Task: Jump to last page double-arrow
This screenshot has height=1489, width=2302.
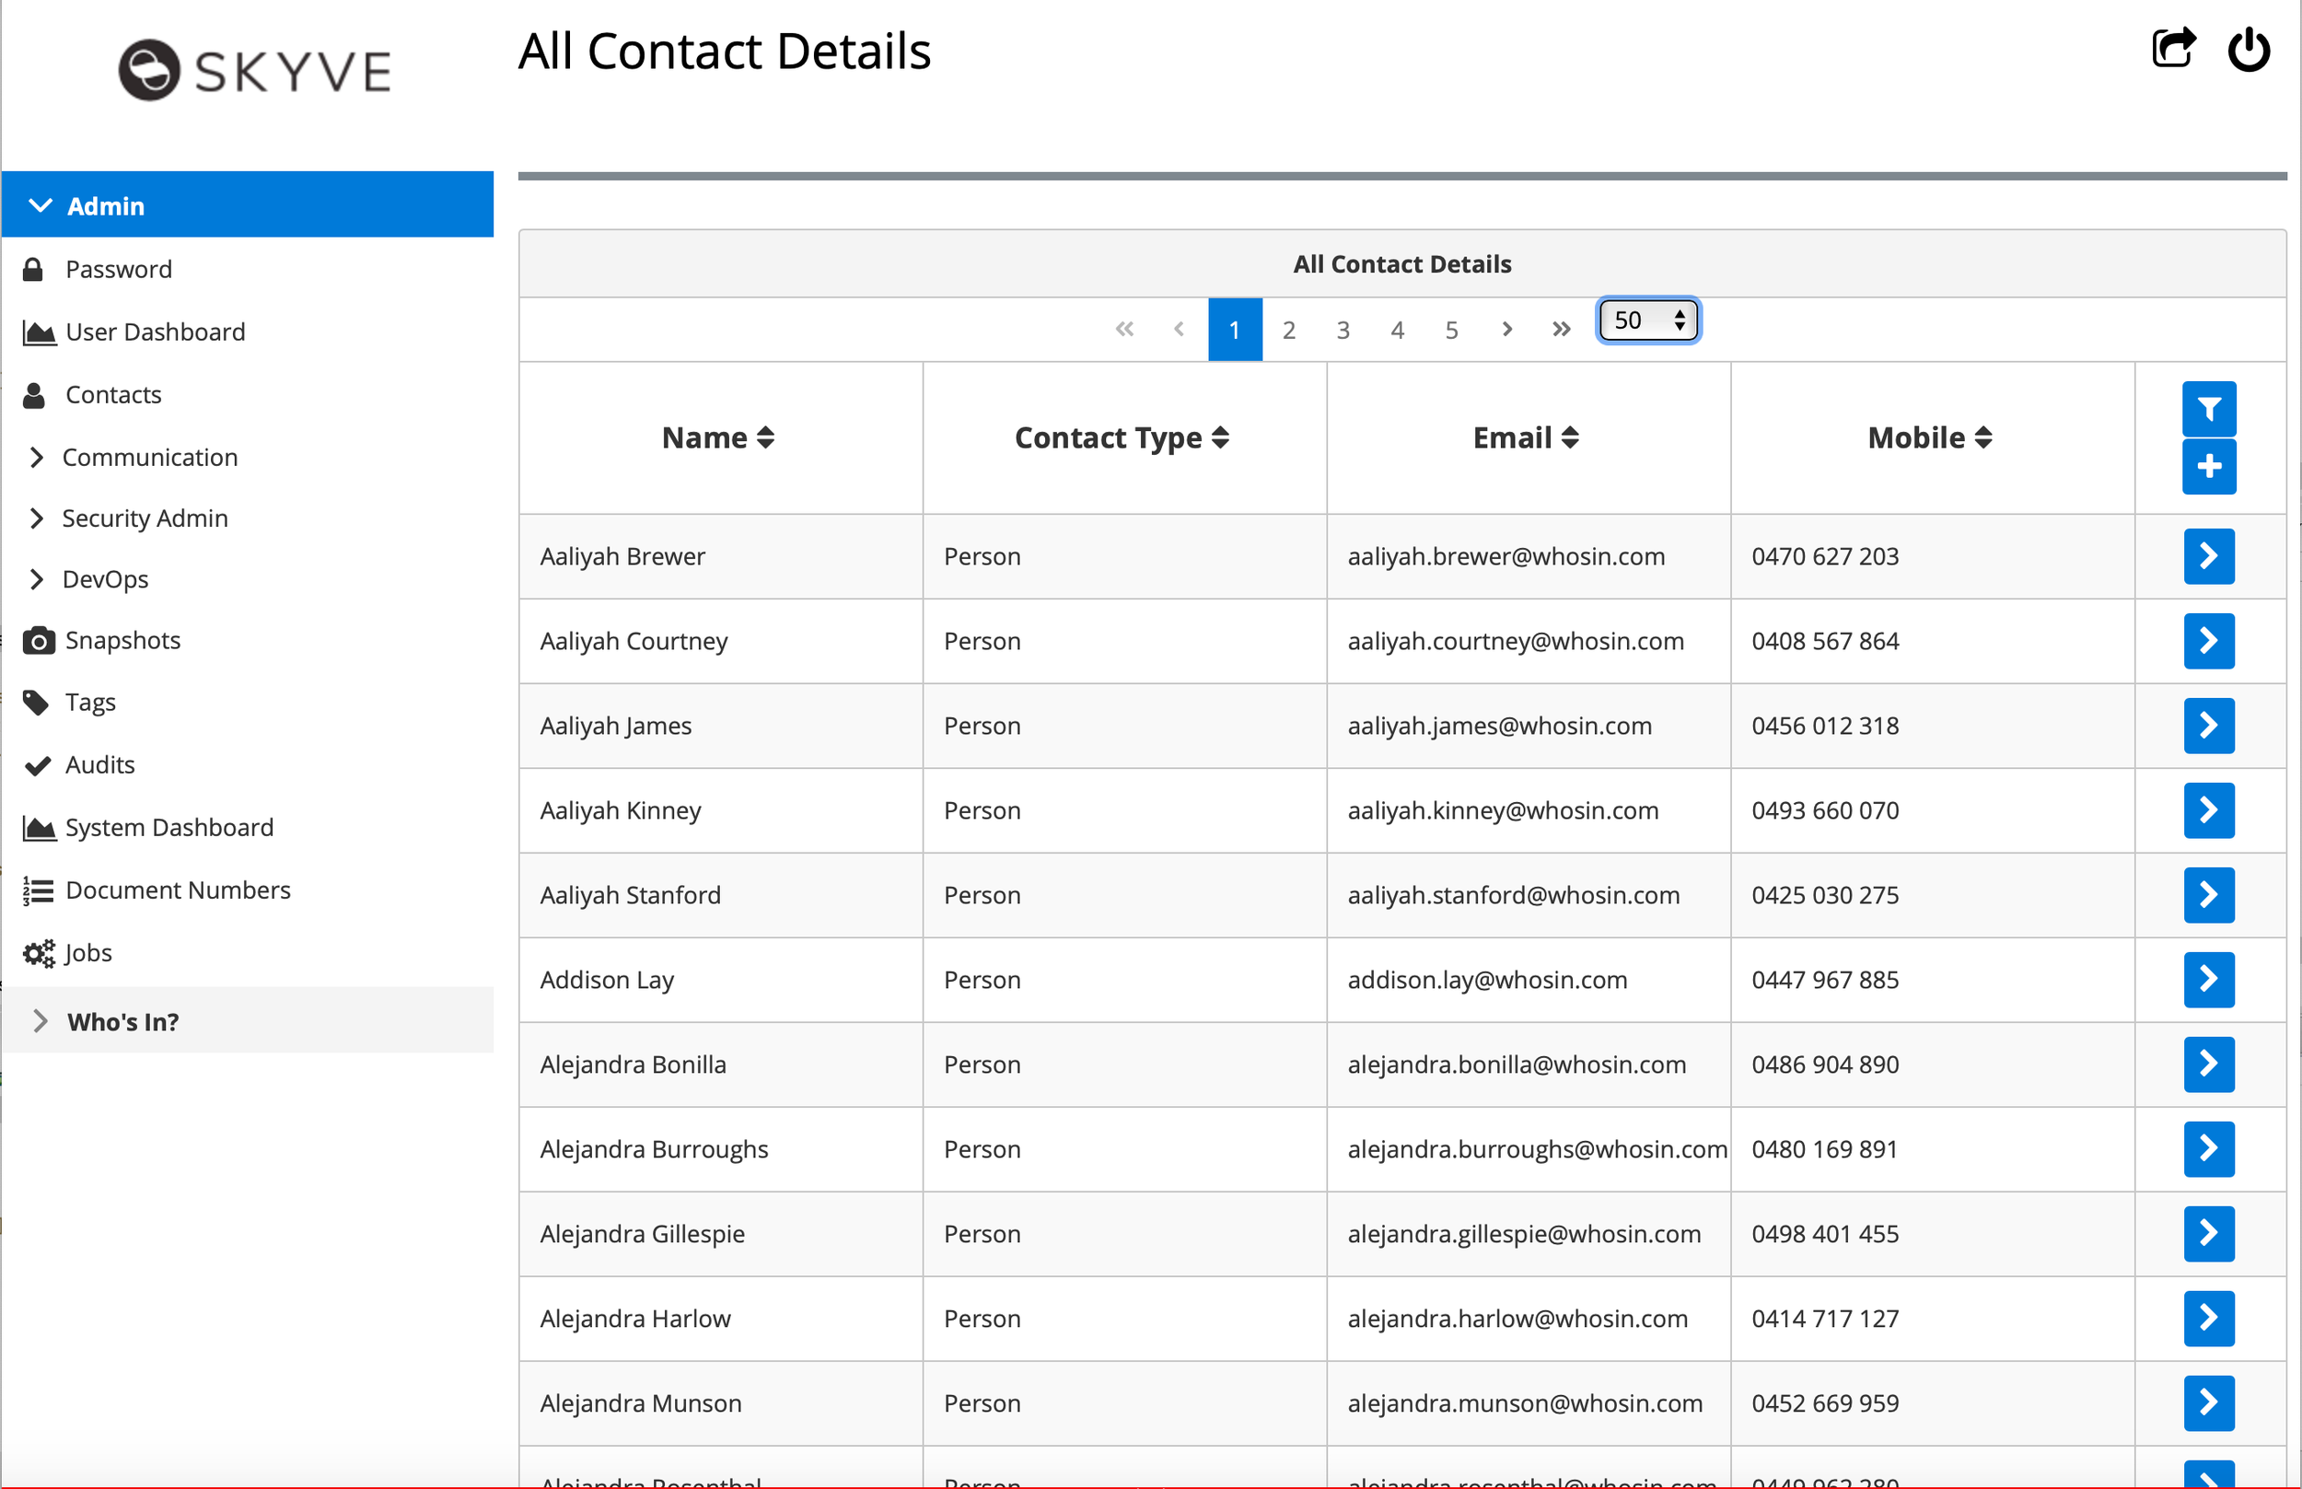Action: [x=1561, y=331]
